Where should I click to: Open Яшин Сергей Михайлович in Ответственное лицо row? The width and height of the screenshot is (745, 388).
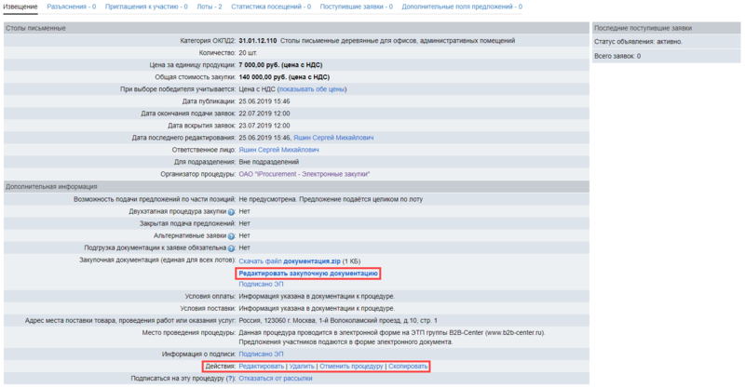coord(278,150)
